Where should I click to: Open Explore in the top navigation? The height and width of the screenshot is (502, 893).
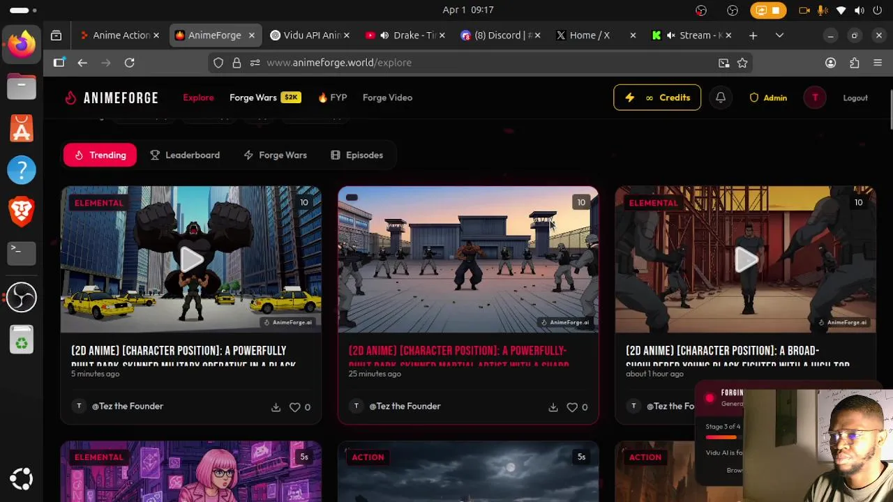pos(198,98)
